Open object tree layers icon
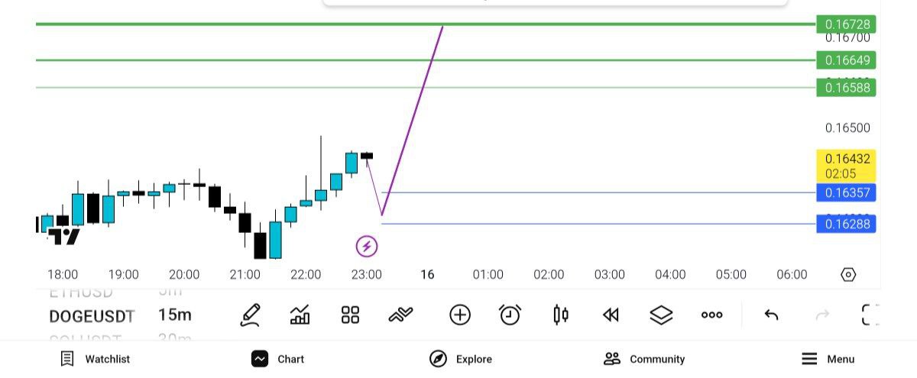This screenshot has height=378, width=917. point(661,315)
